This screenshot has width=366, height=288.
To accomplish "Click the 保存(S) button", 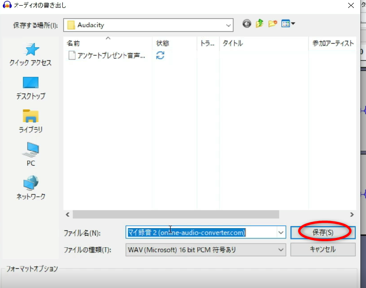I will pyautogui.click(x=323, y=232).
